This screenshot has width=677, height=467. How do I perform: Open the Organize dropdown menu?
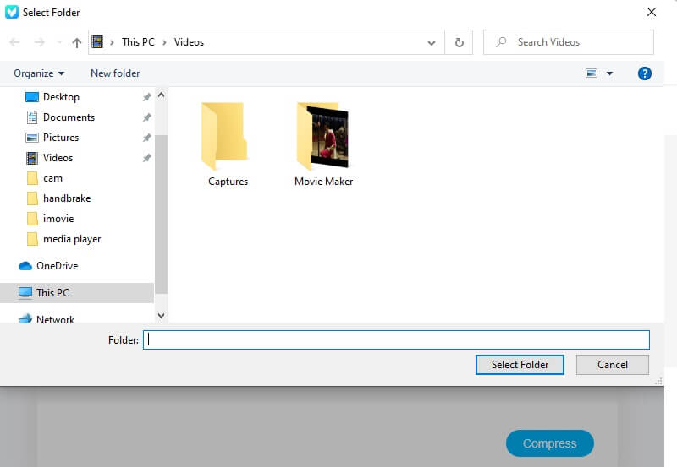39,73
